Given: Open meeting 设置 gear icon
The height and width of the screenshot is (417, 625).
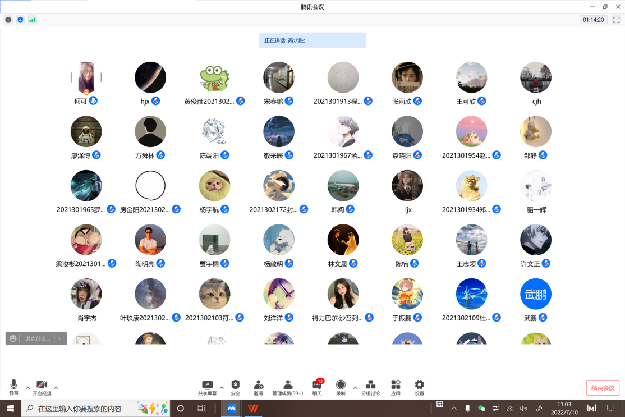Looking at the screenshot, I should [419, 385].
